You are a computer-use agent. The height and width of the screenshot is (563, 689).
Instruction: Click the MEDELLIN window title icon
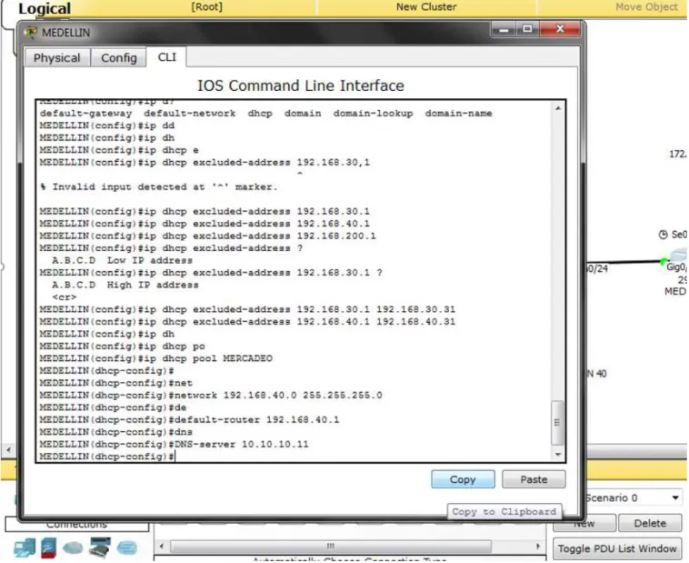coord(31,33)
